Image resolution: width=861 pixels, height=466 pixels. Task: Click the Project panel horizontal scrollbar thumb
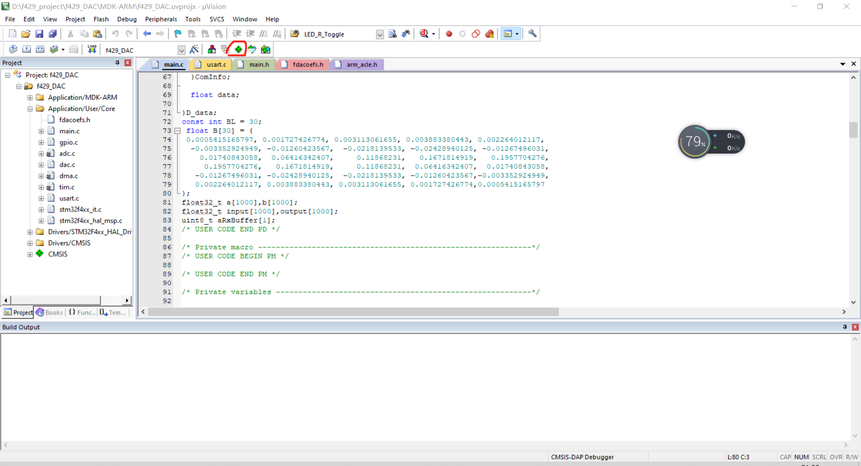[x=56, y=300]
